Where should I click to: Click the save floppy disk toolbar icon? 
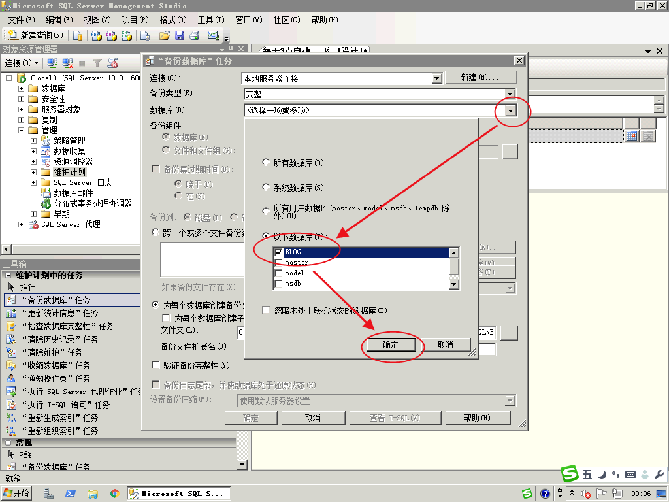coord(180,35)
